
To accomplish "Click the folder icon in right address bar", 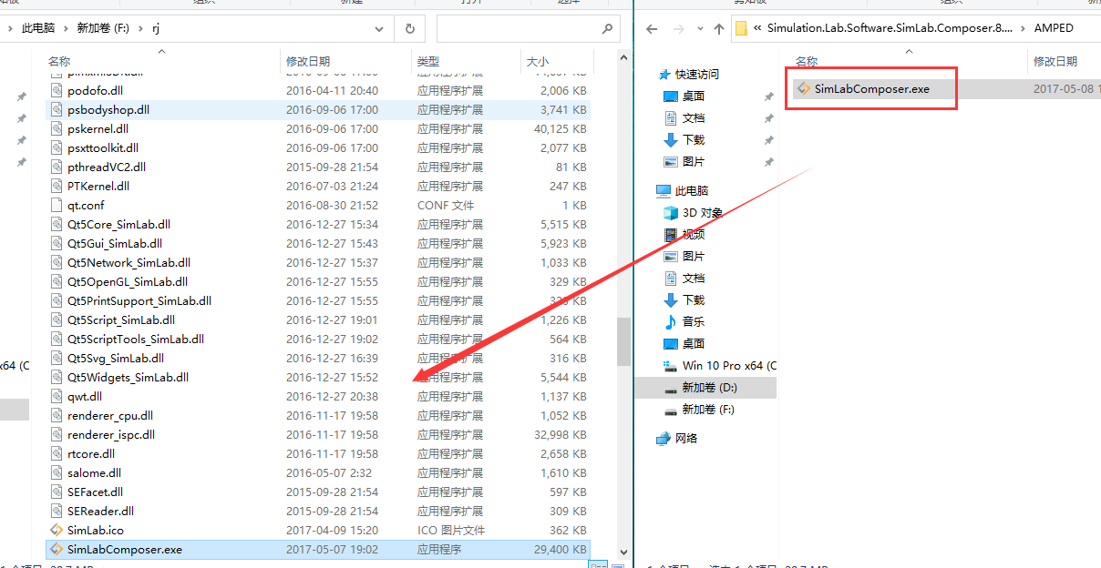I will pos(742,28).
